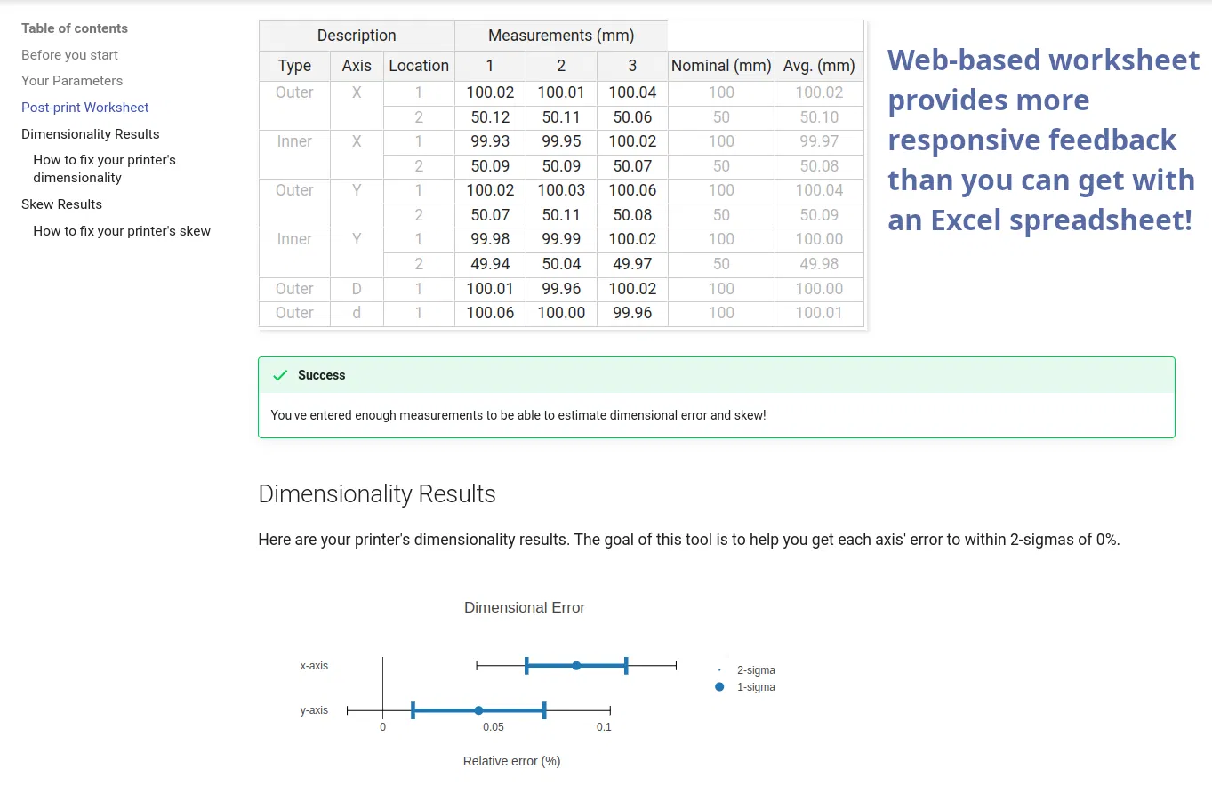
Task: Click the x-axis mean data point on the chart
Action: coord(576,666)
